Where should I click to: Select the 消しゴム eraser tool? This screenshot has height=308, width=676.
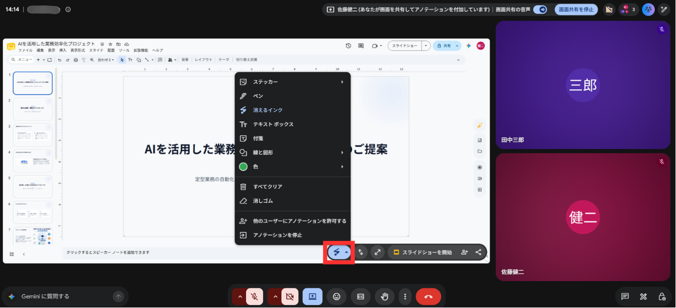tap(293, 201)
